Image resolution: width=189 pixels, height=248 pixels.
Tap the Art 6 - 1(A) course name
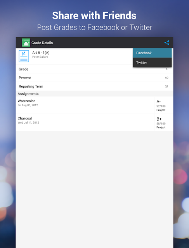pyautogui.click(x=41, y=53)
